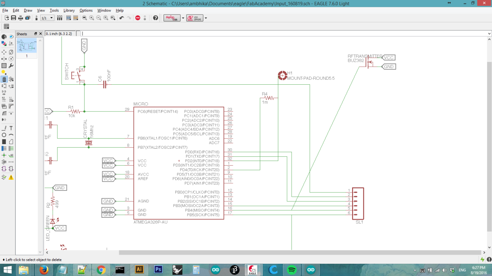Open the Edit menu
Viewport: 492px width, 276px height.
[x=16, y=10]
